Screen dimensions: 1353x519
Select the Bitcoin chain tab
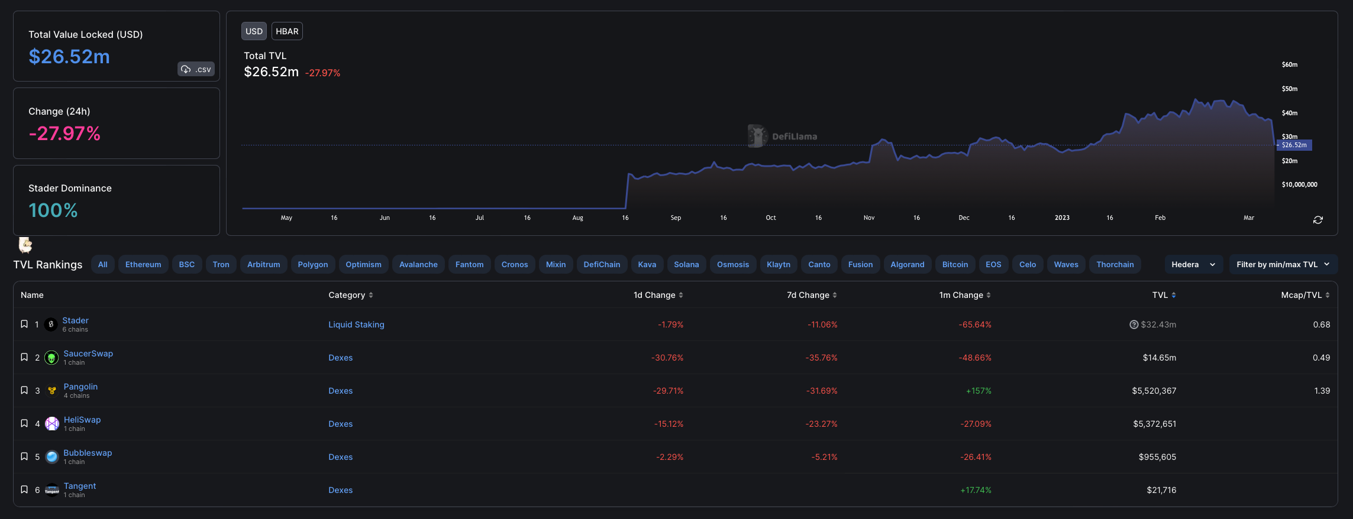coord(955,264)
